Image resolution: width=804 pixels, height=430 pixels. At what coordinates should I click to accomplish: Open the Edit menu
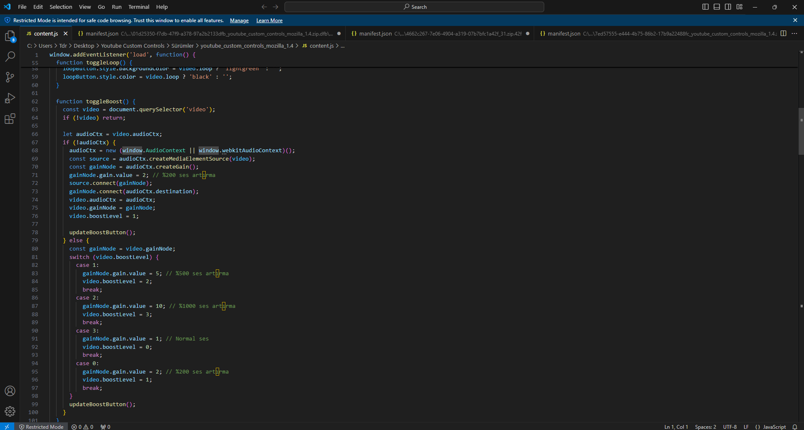pos(38,7)
